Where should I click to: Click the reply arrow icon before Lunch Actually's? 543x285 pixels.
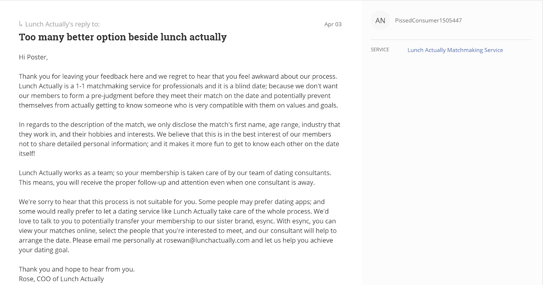tap(21, 24)
